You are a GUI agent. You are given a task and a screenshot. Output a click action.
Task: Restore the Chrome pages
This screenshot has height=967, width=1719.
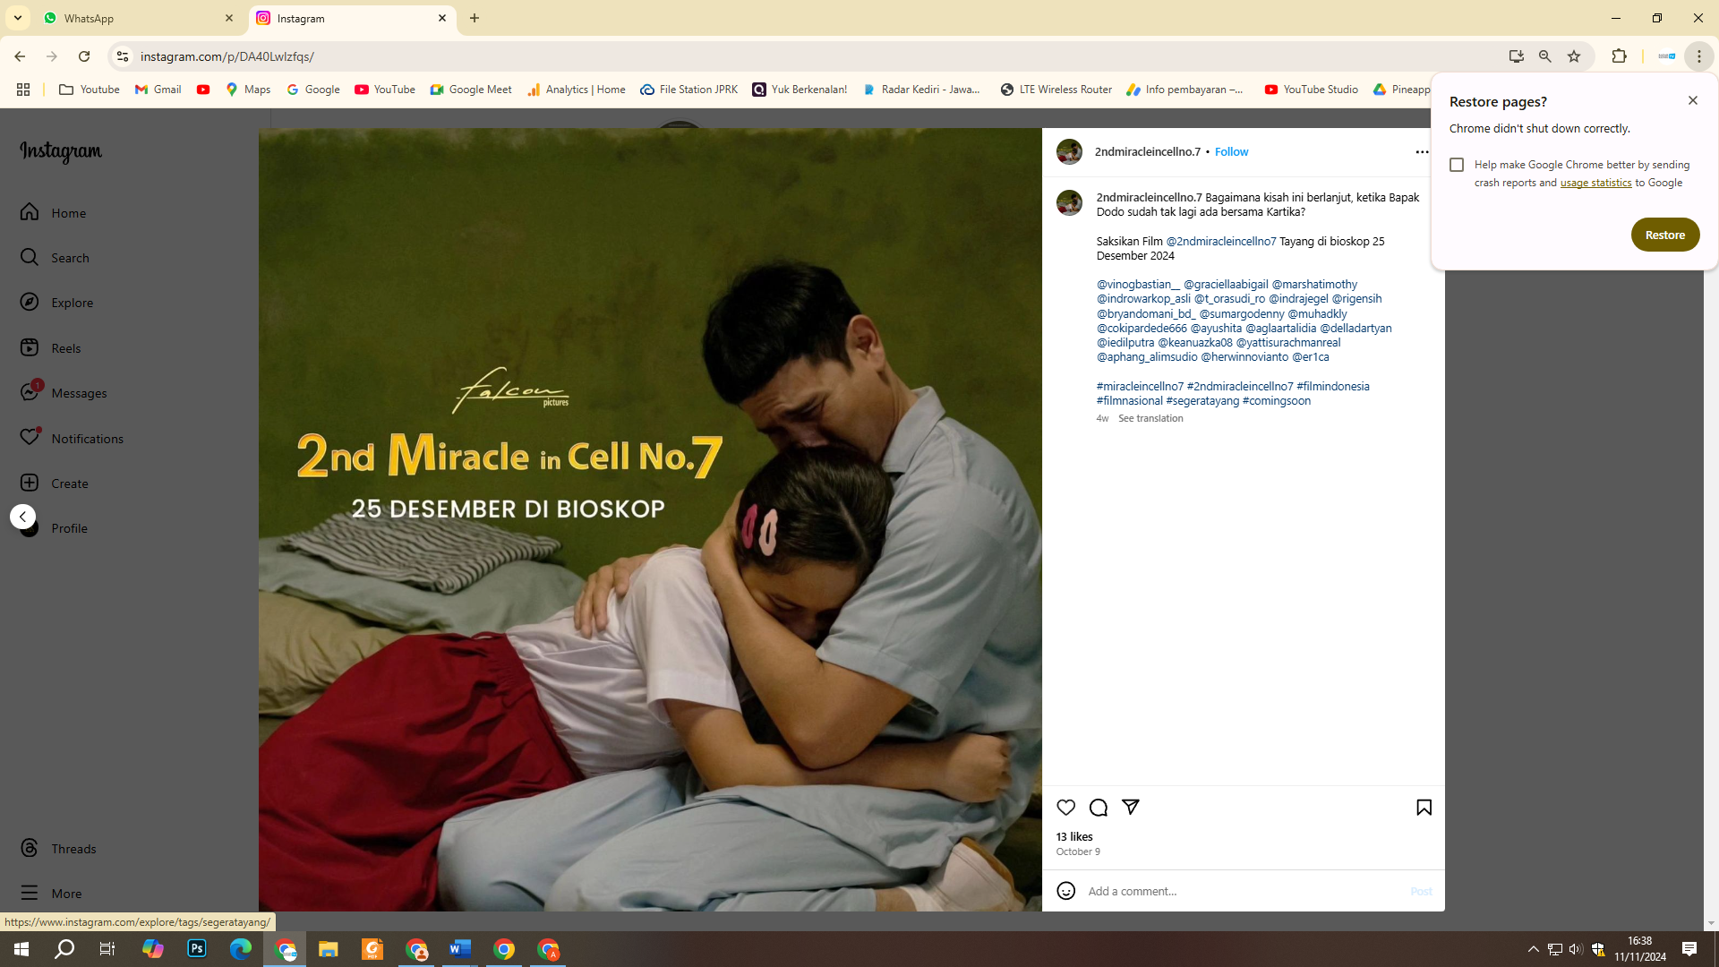click(x=1664, y=235)
